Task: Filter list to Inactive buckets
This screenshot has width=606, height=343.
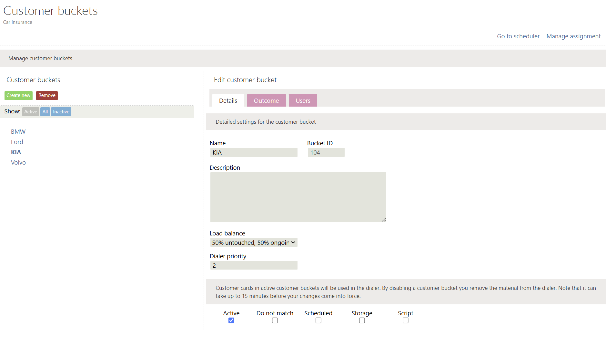Action: point(61,112)
